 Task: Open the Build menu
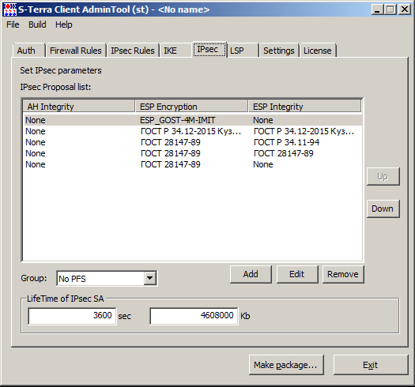37,24
